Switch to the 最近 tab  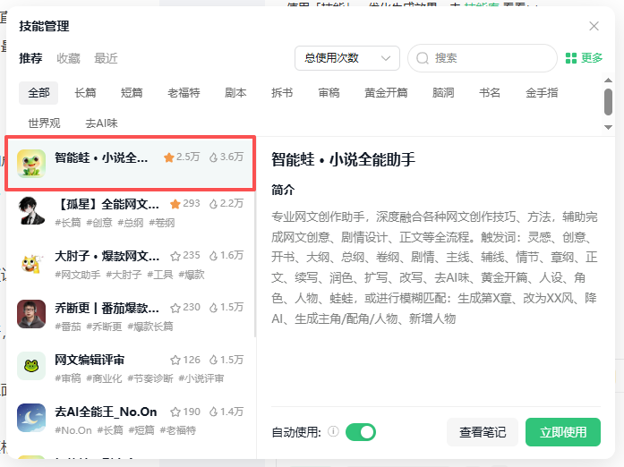(106, 58)
